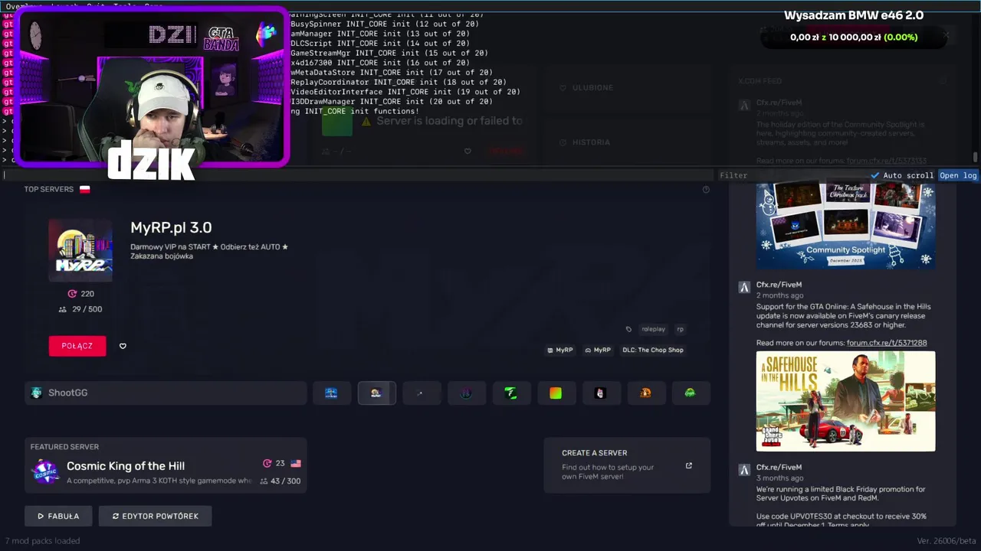Viewport: 981px width, 551px height.
Task: Favorite MyRP.pl 3.0 with the heart icon
Action: [123, 346]
